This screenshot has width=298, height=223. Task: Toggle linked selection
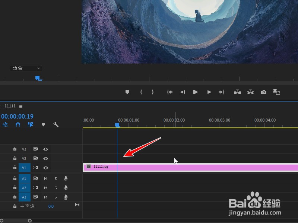coord(31,125)
